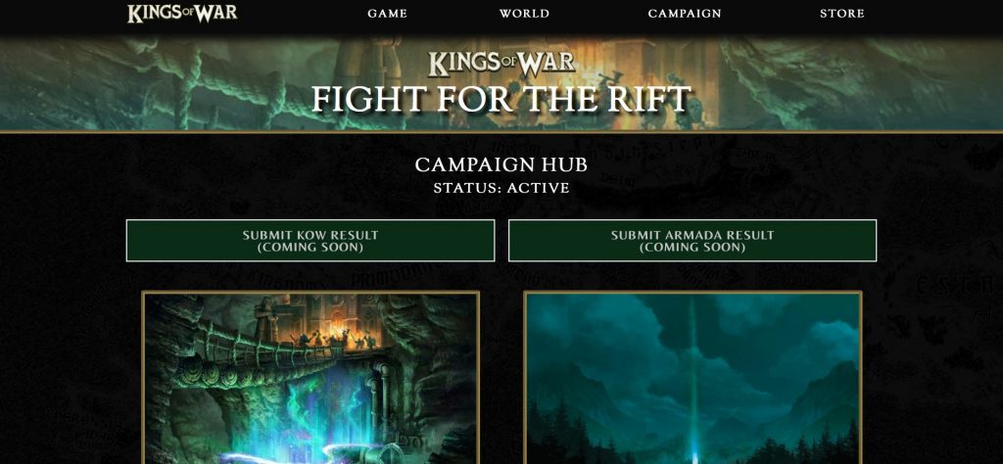Open the GAME menu
The height and width of the screenshot is (464, 1003).
pos(387,14)
